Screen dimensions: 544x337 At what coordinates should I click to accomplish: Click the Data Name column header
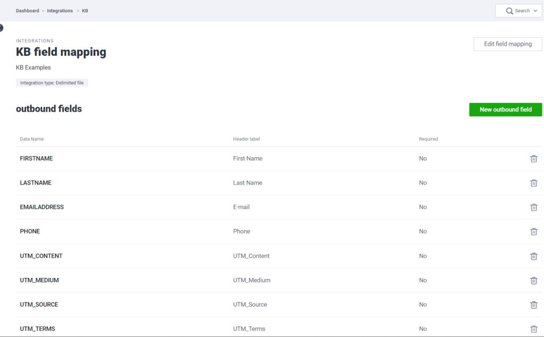coord(32,139)
